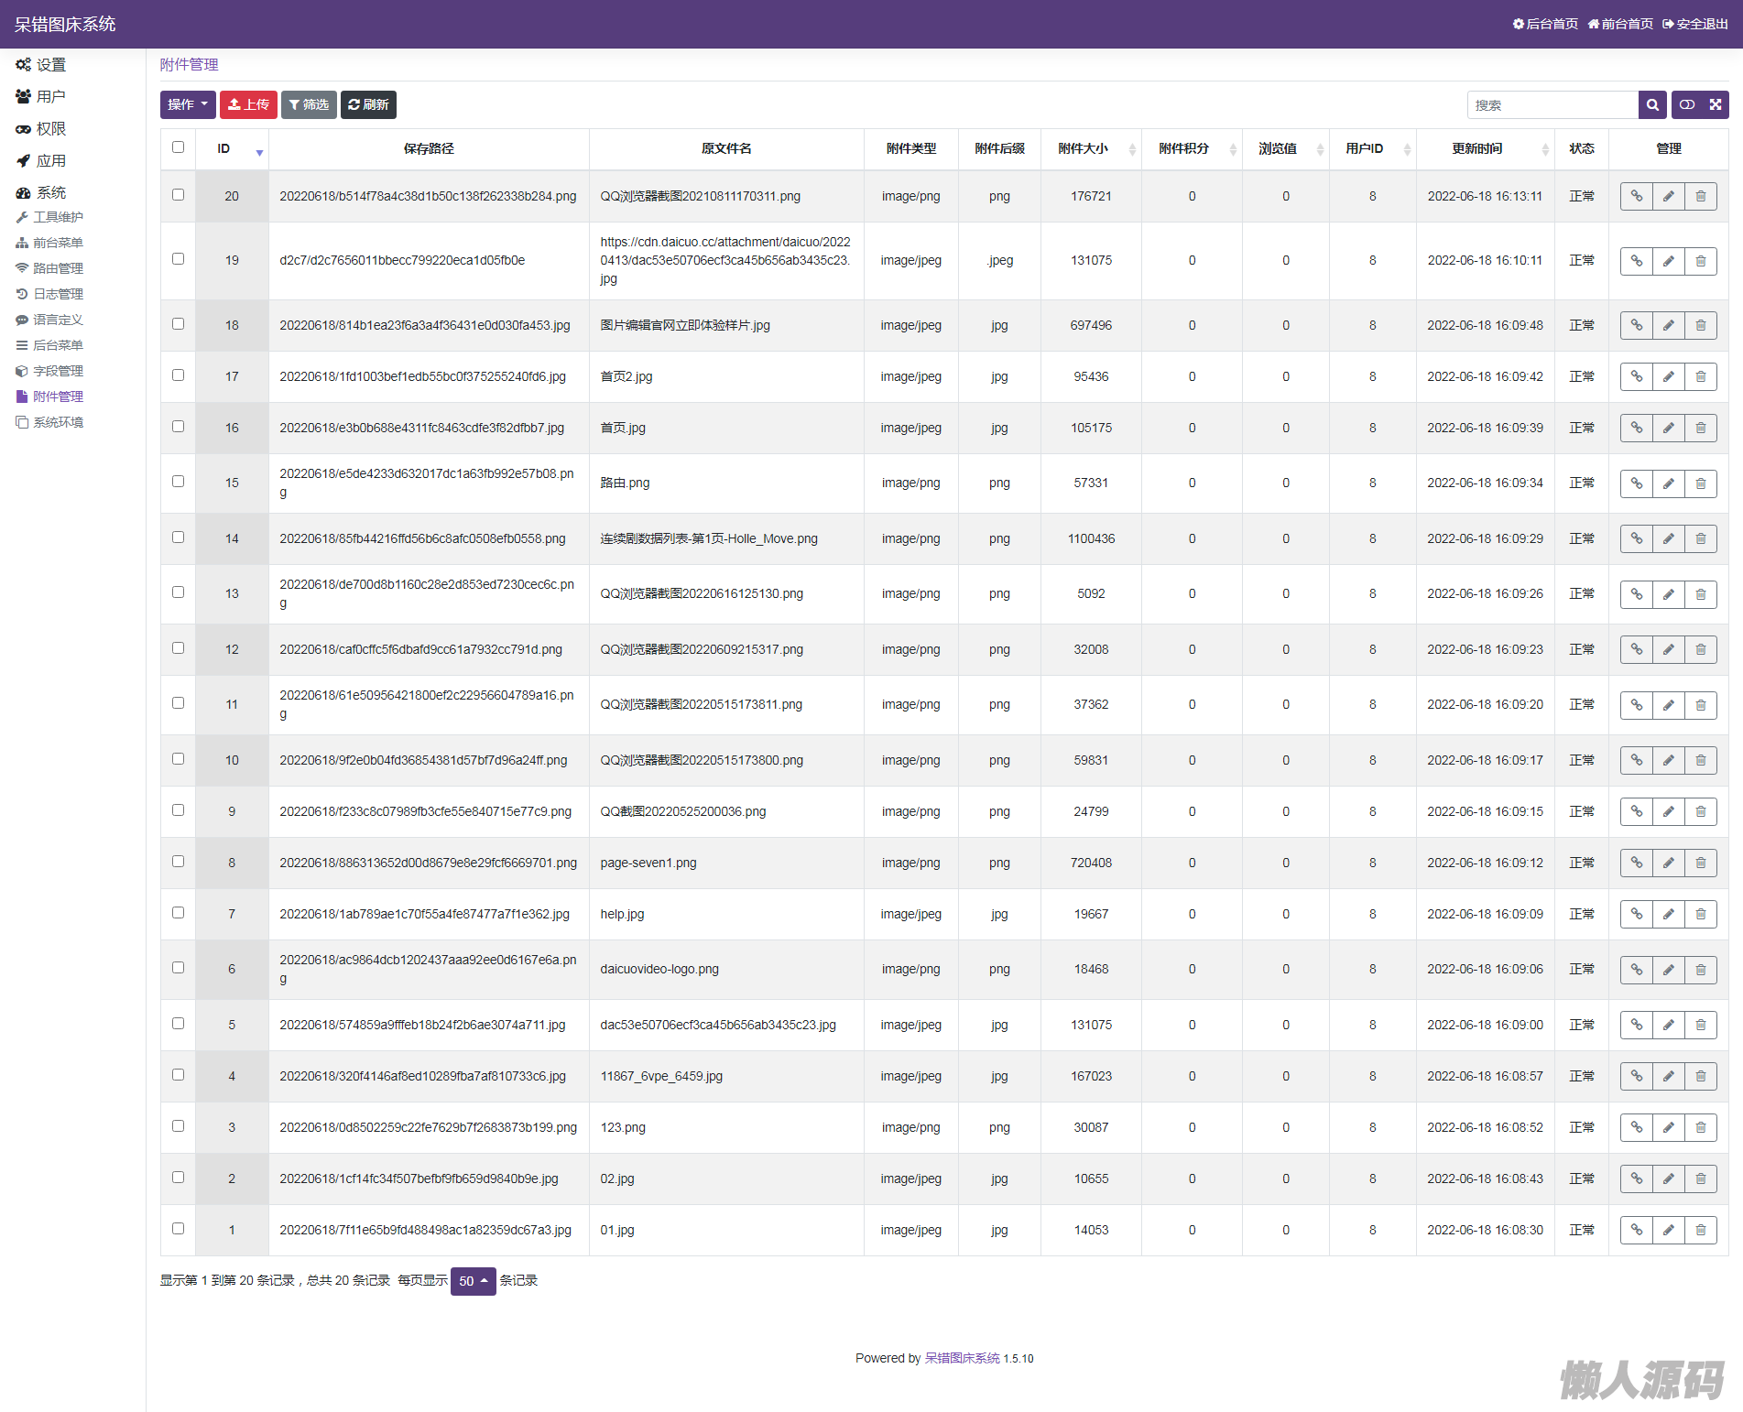Toggle the card view switch icon
This screenshot has height=1412, width=1743.
point(1687,105)
